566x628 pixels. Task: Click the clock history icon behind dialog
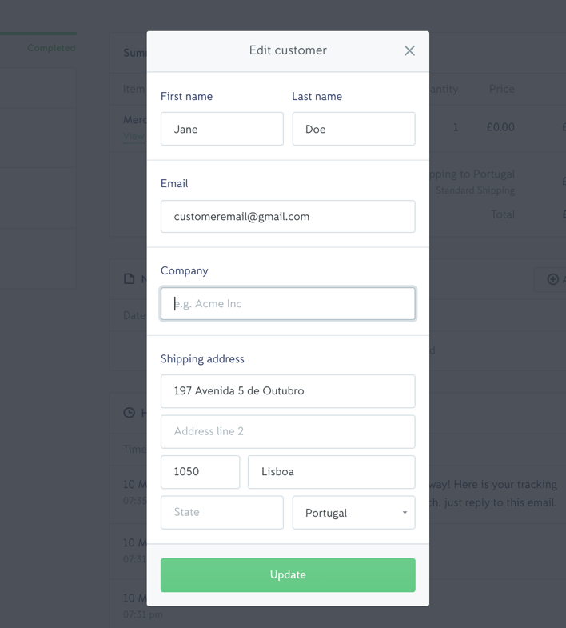tap(129, 413)
